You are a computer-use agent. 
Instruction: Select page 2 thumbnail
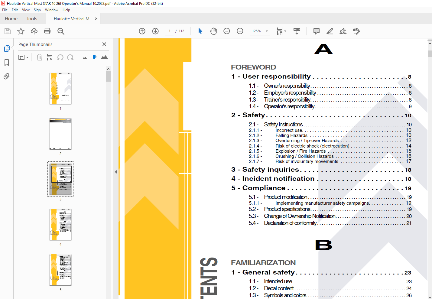click(x=60, y=134)
